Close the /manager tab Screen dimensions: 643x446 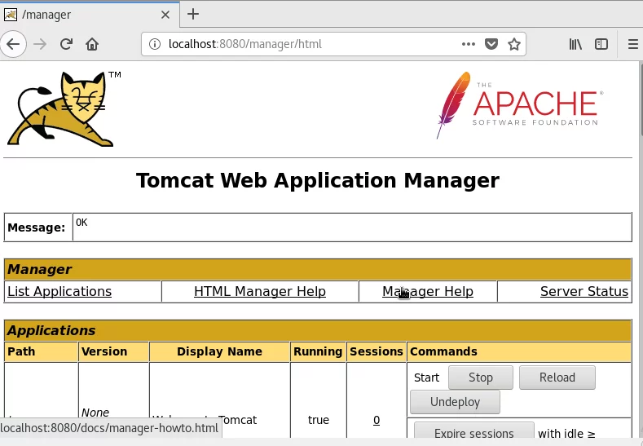click(x=165, y=15)
